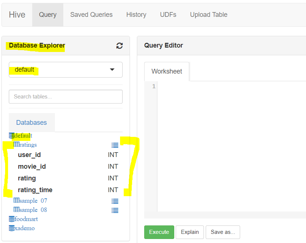This screenshot has width=306, height=243.
Task: Click into line 1 of the query editor
Action: (x=231, y=86)
